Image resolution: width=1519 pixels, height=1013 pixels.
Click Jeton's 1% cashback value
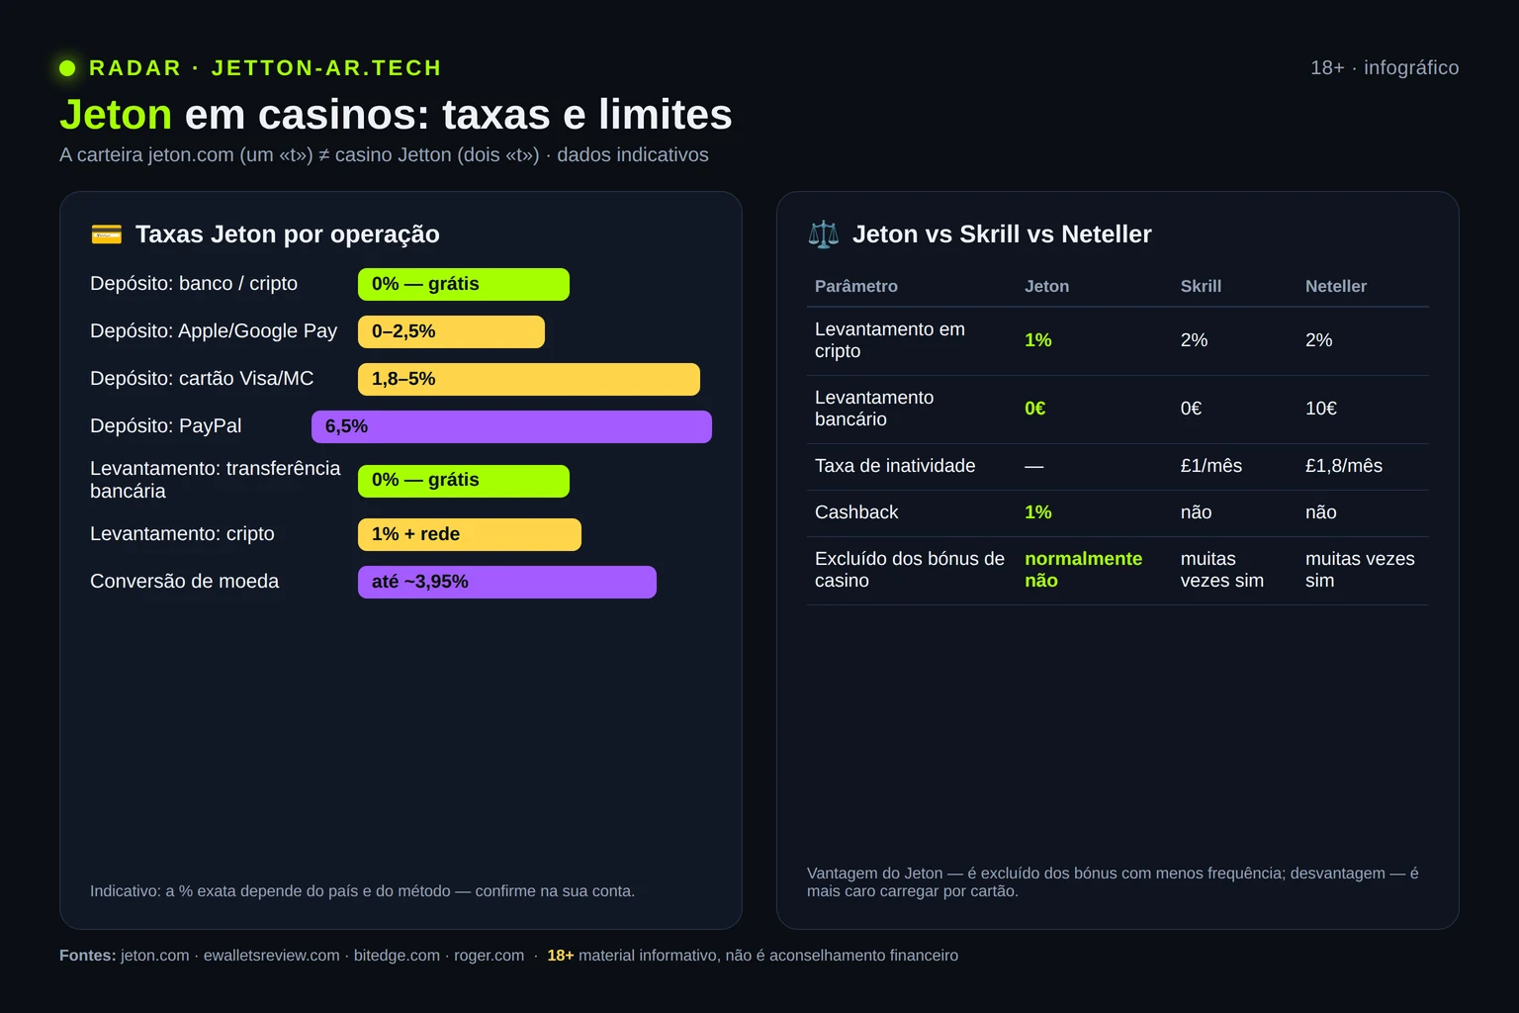1038,512
